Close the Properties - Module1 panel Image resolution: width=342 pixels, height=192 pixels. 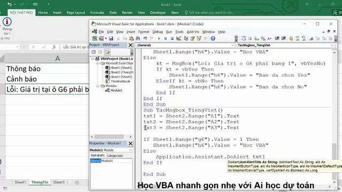tap(130, 143)
